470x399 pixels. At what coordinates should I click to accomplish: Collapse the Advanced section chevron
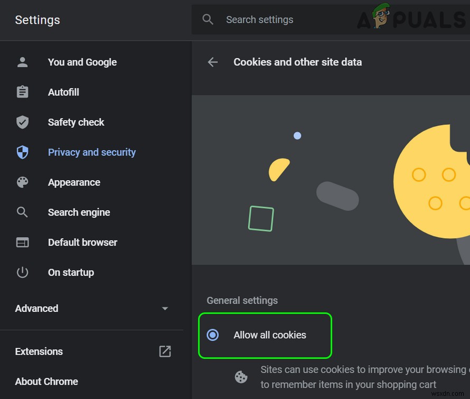(x=164, y=308)
